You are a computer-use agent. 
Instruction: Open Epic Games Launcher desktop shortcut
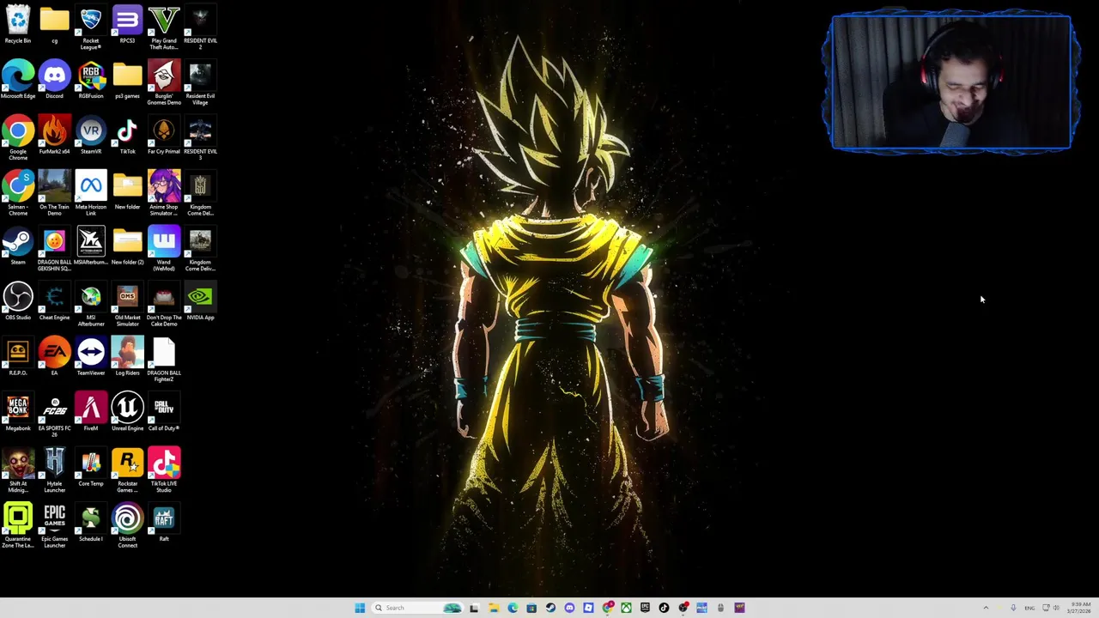click(54, 526)
